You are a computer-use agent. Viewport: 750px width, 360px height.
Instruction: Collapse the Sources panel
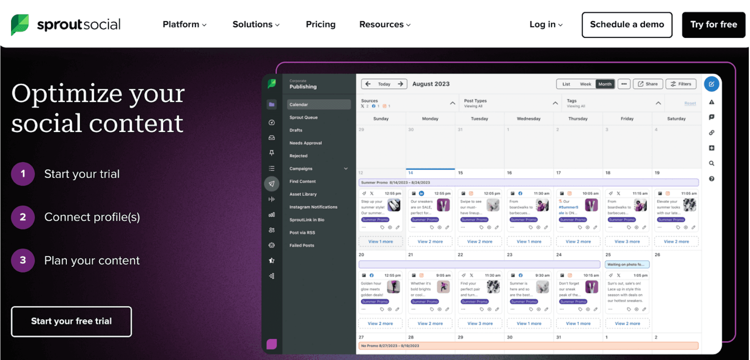453,103
